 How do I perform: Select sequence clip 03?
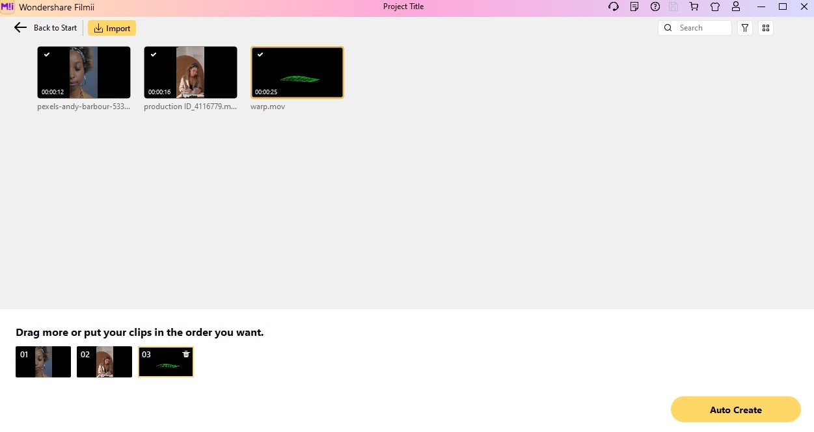[165, 362]
